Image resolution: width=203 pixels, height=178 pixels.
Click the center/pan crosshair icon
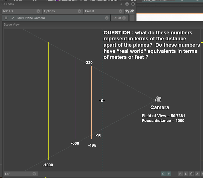click(x=192, y=174)
